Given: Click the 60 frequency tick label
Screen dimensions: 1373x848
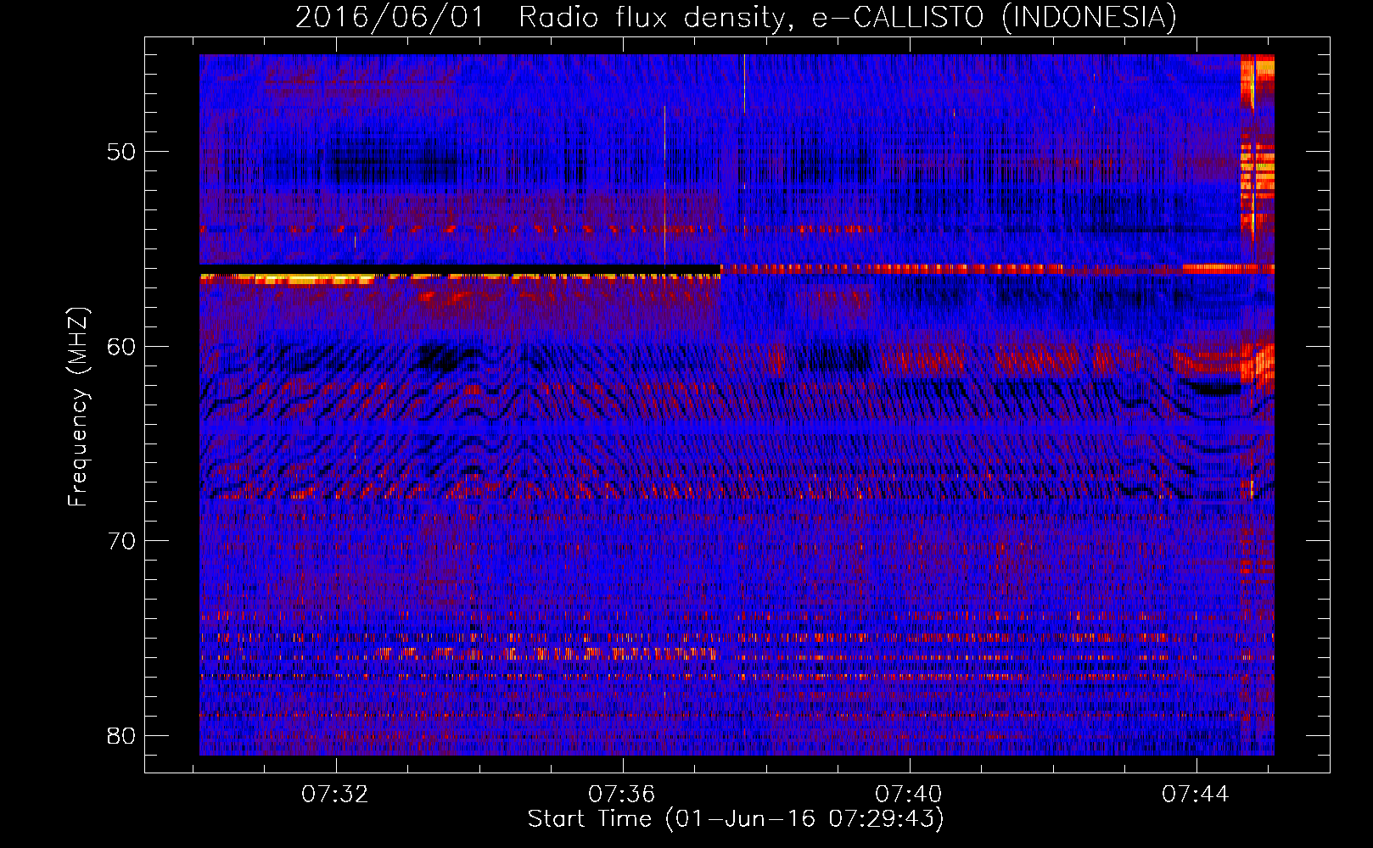Looking at the screenshot, I should point(121,347).
